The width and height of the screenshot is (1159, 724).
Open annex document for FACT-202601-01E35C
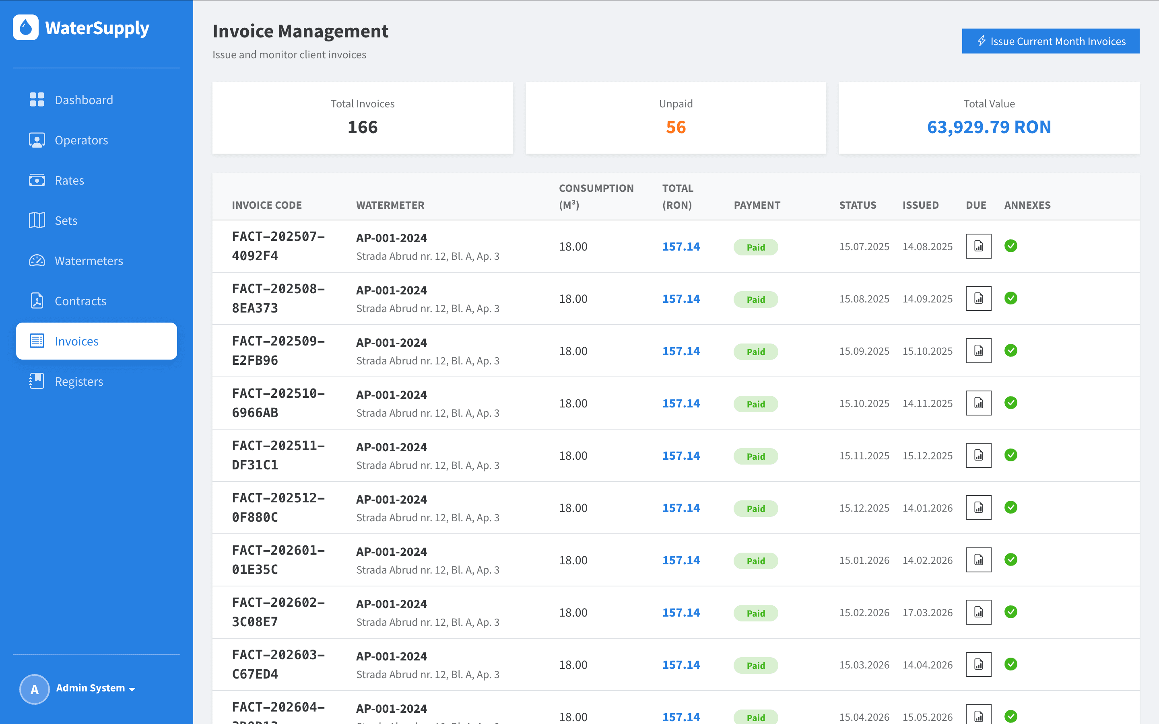(x=978, y=559)
